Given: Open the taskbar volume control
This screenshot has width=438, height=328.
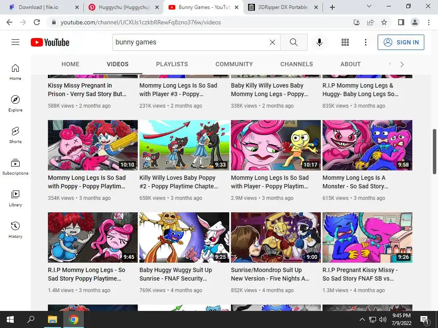Looking at the screenshot, I should 383,319.
